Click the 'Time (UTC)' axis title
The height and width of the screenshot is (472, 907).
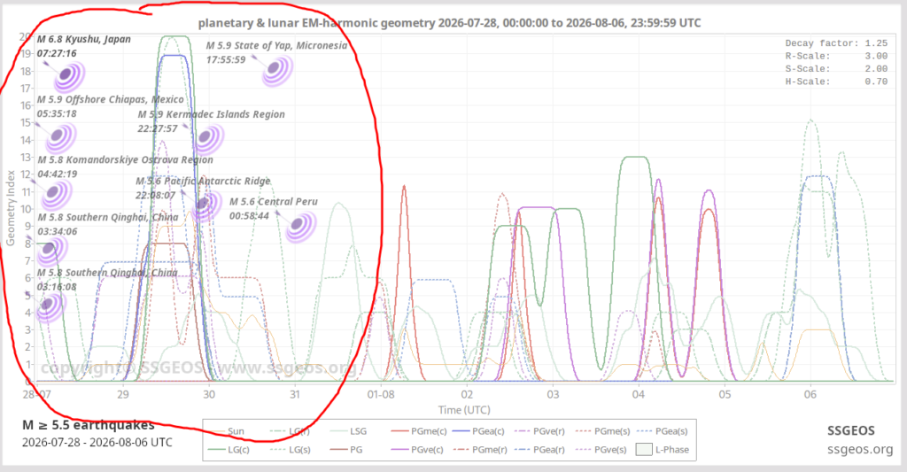(x=464, y=410)
